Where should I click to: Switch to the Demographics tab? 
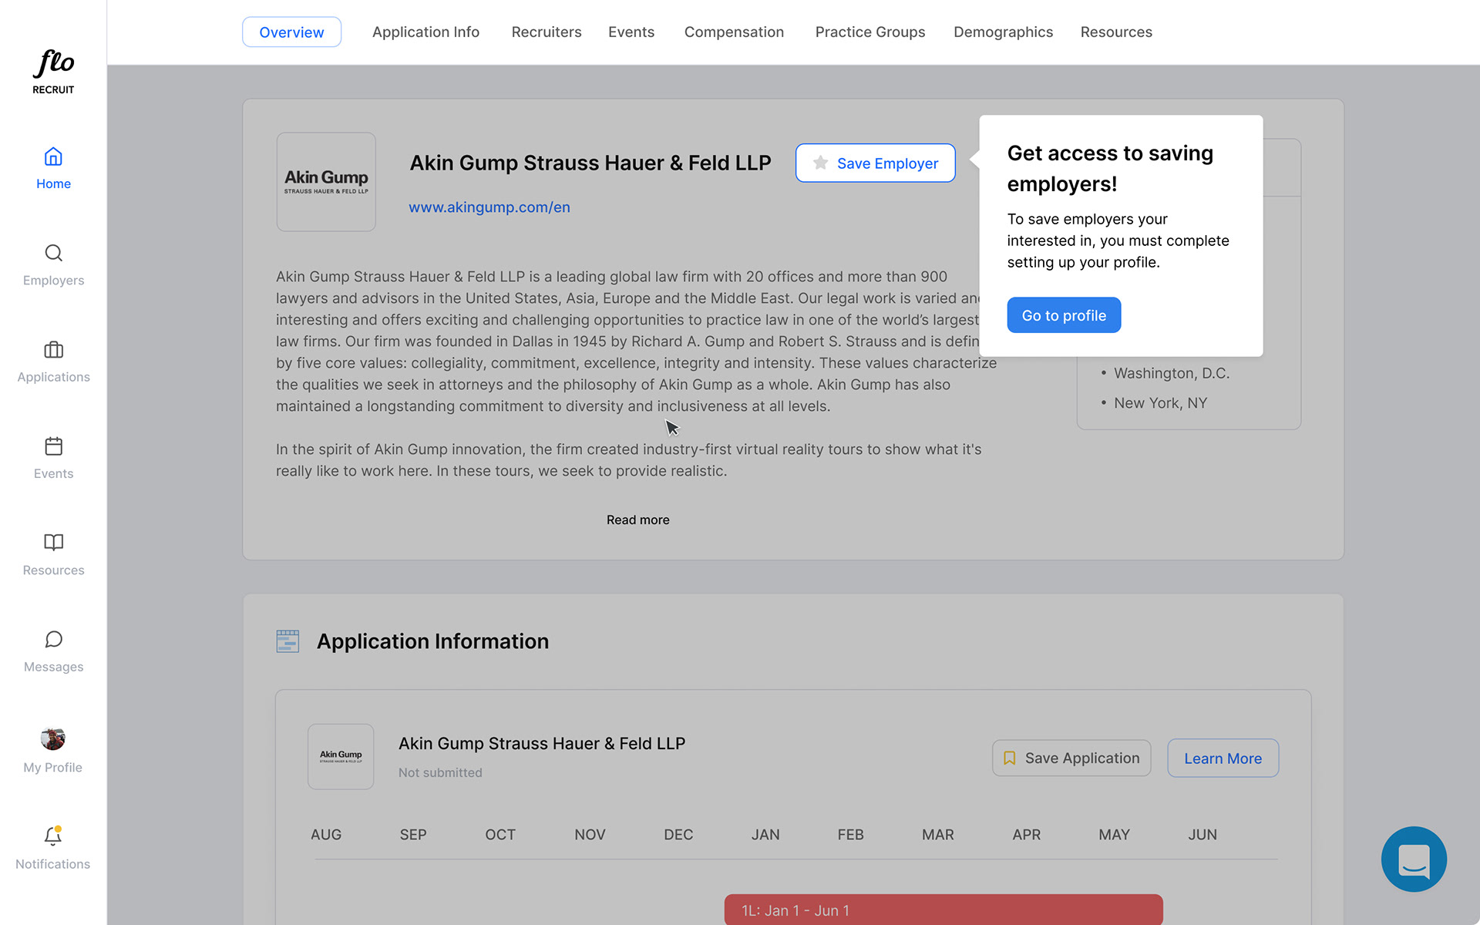tap(1003, 32)
